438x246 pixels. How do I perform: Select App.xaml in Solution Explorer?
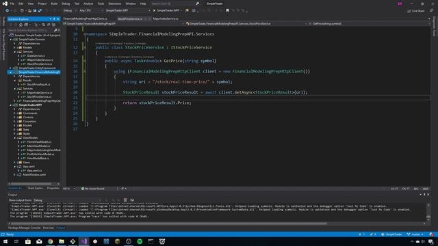(29, 167)
